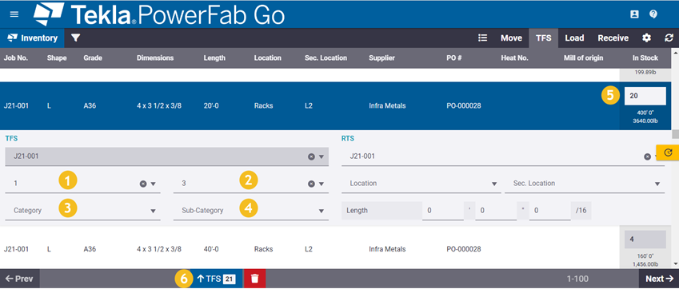
Task: Open the help question mark icon
Action: pos(653,14)
